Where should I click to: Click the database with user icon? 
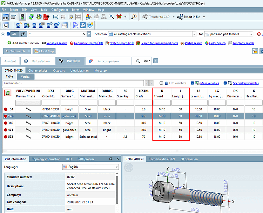[27, 25]
